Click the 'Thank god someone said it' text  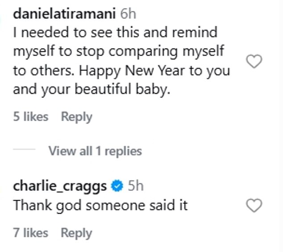100,206
